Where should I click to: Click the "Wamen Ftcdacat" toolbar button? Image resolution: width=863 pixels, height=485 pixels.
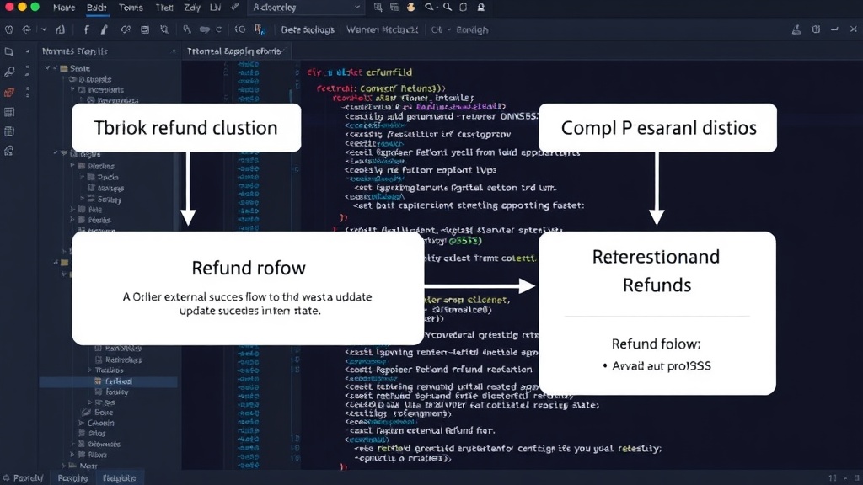click(382, 29)
